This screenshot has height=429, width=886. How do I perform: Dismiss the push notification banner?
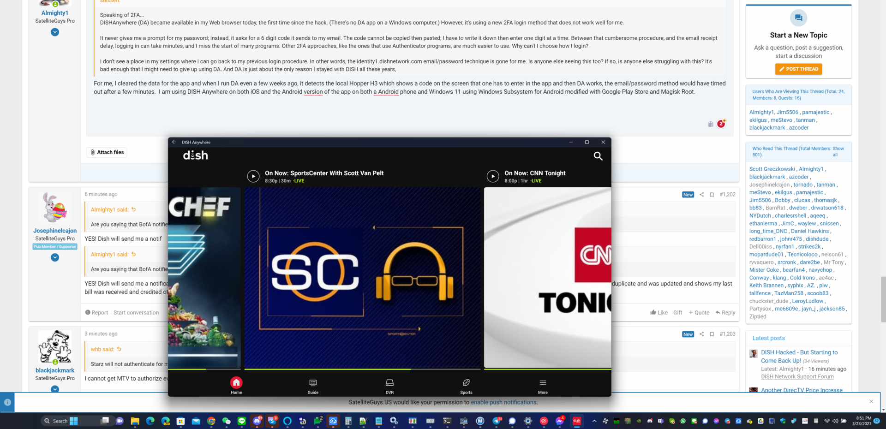(x=871, y=401)
